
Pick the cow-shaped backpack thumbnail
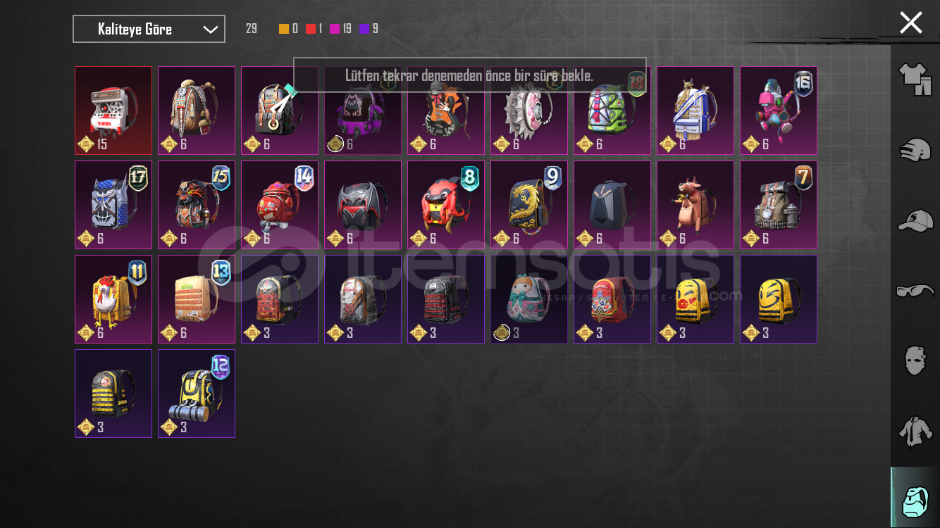click(695, 205)
